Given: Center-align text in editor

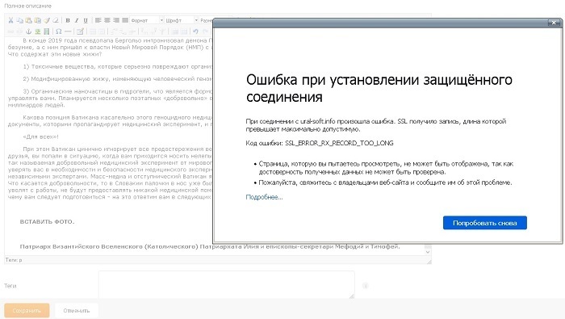Looking at the screenshot, I should tap(107, 20).
